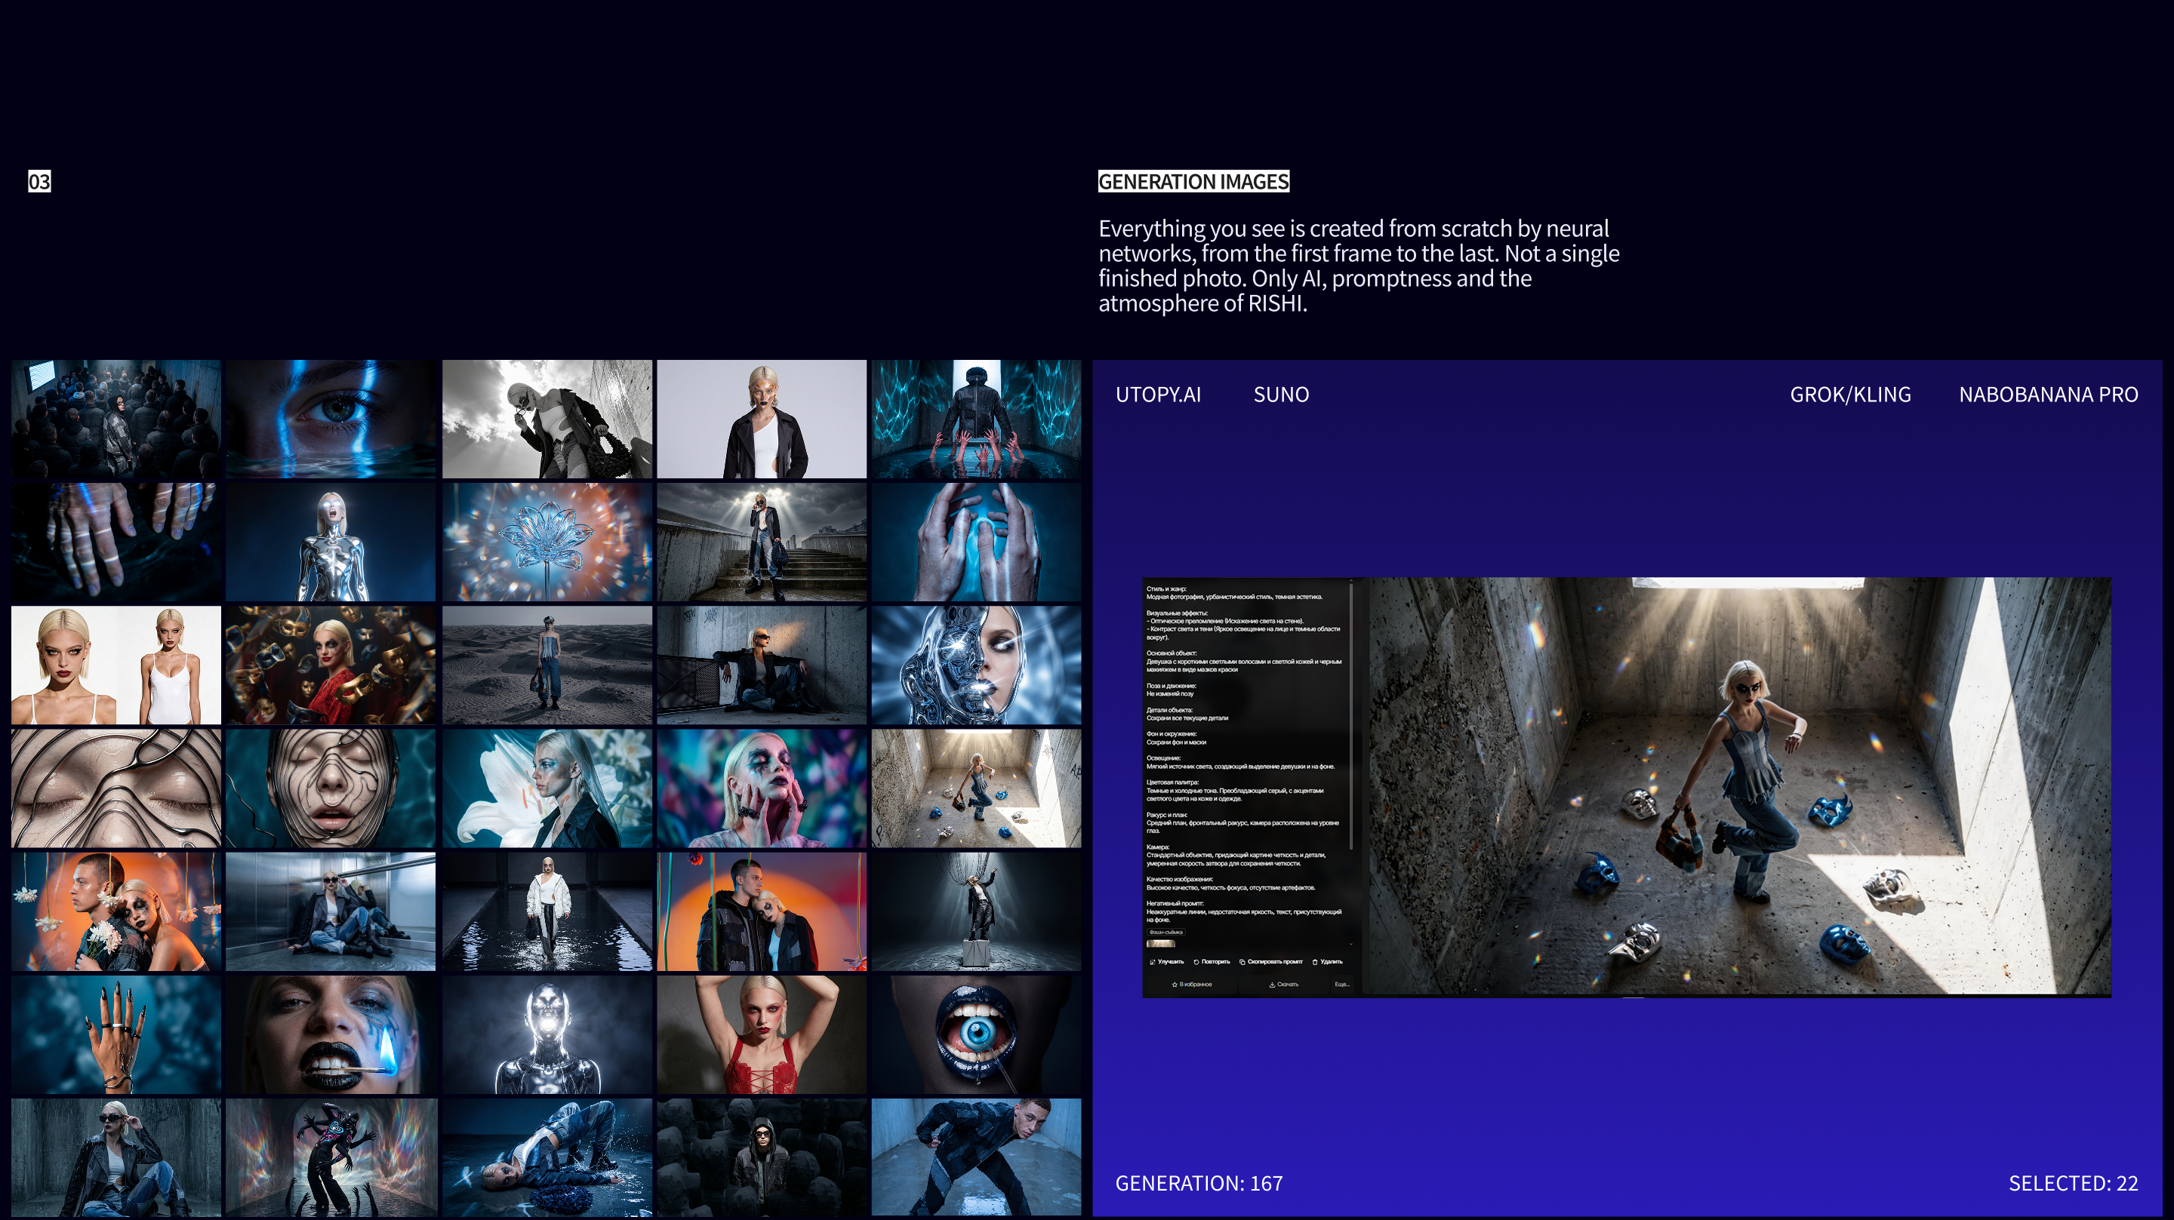
Task: Open the eyeball lollipop mouth thumbnail
Action: (x=978, y=1034)
